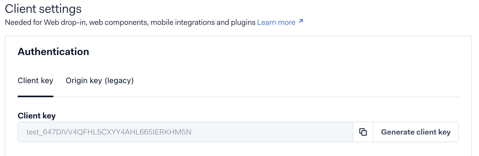Click the Client settings page title
The height and width of the screenshot is (156, 479).
pyautogui.click(x=43, y=8)
